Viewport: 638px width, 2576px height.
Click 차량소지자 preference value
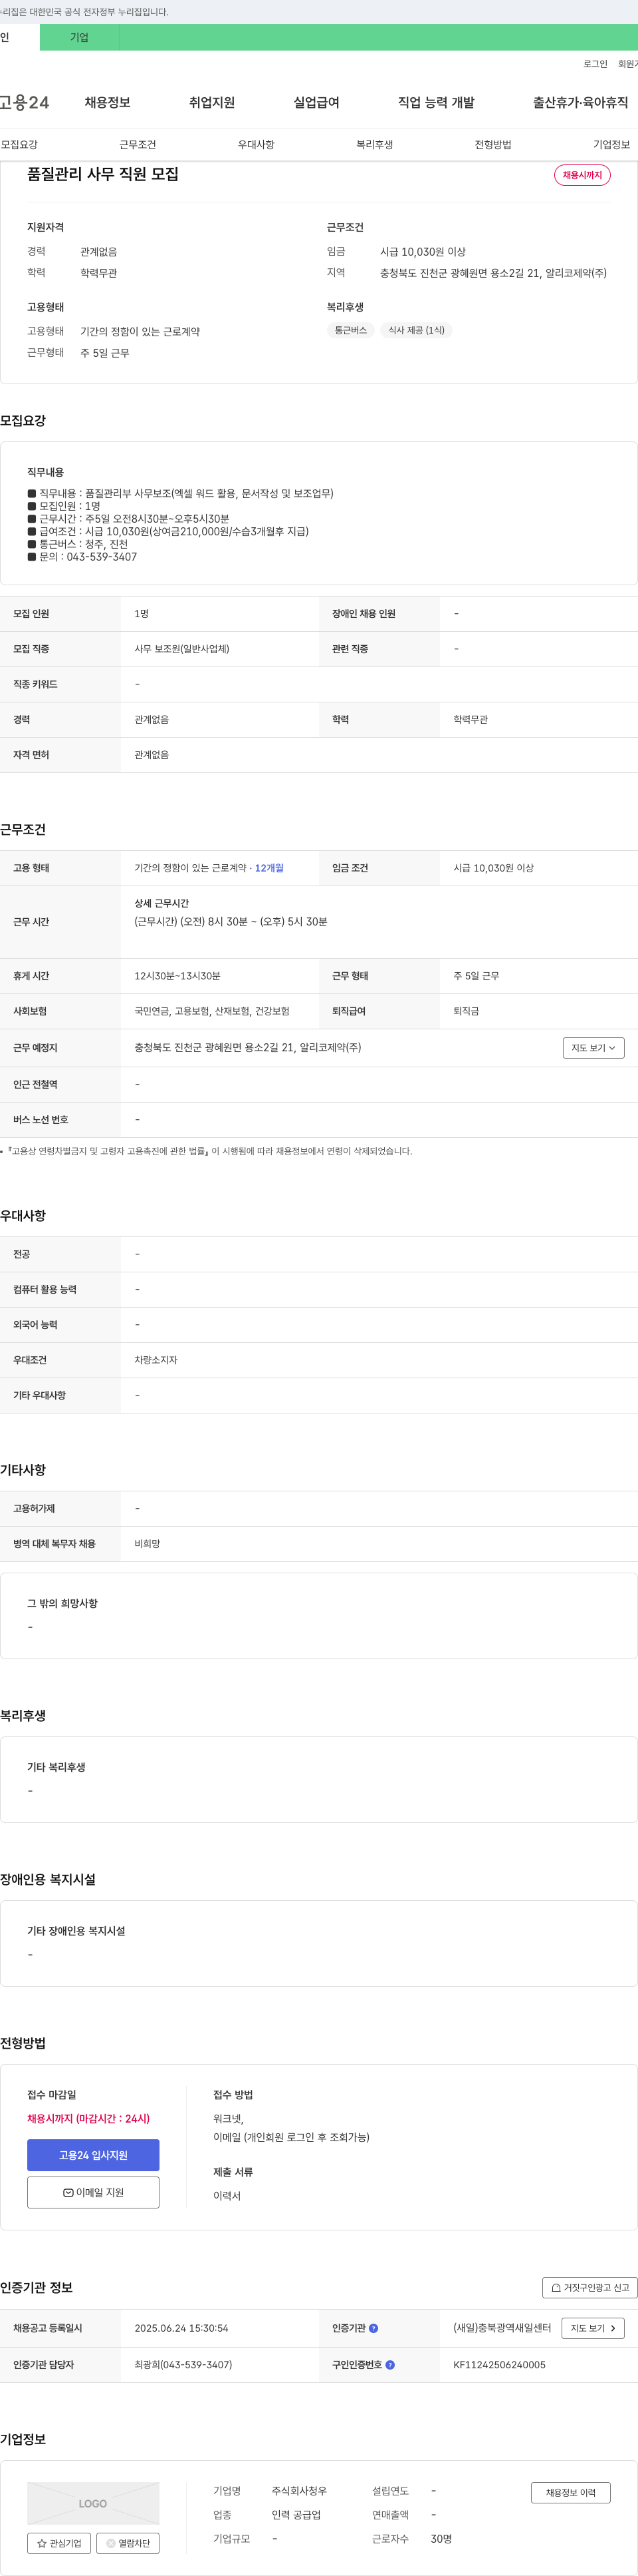[156, 1360]
